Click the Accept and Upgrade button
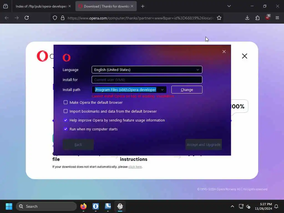 coord(204,144)
